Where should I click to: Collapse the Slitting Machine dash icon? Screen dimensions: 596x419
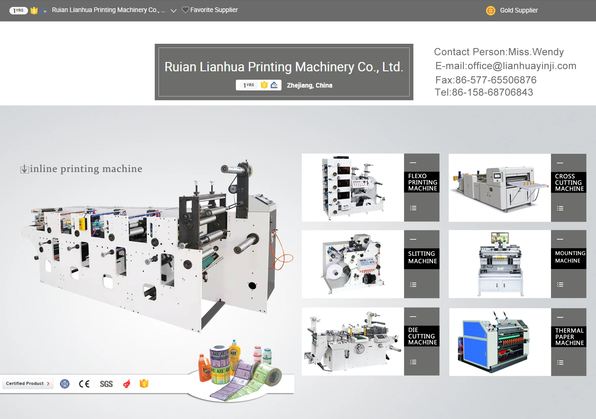click(x=413, y=239)
